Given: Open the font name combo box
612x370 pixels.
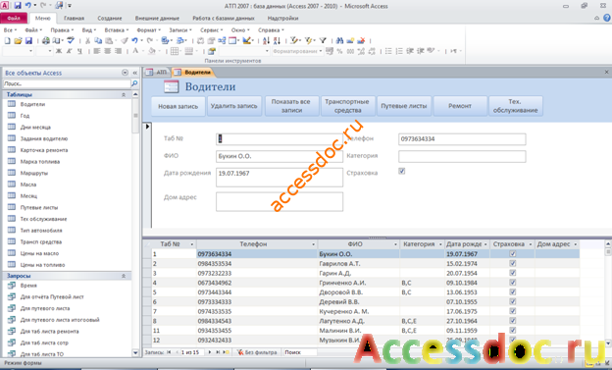Looking at the screenshot, I should 18,51.
